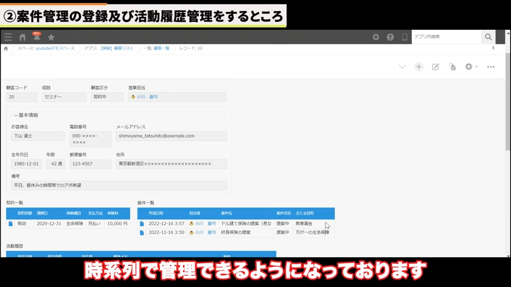Click the search magnifier button

click(x=488, y=37)
